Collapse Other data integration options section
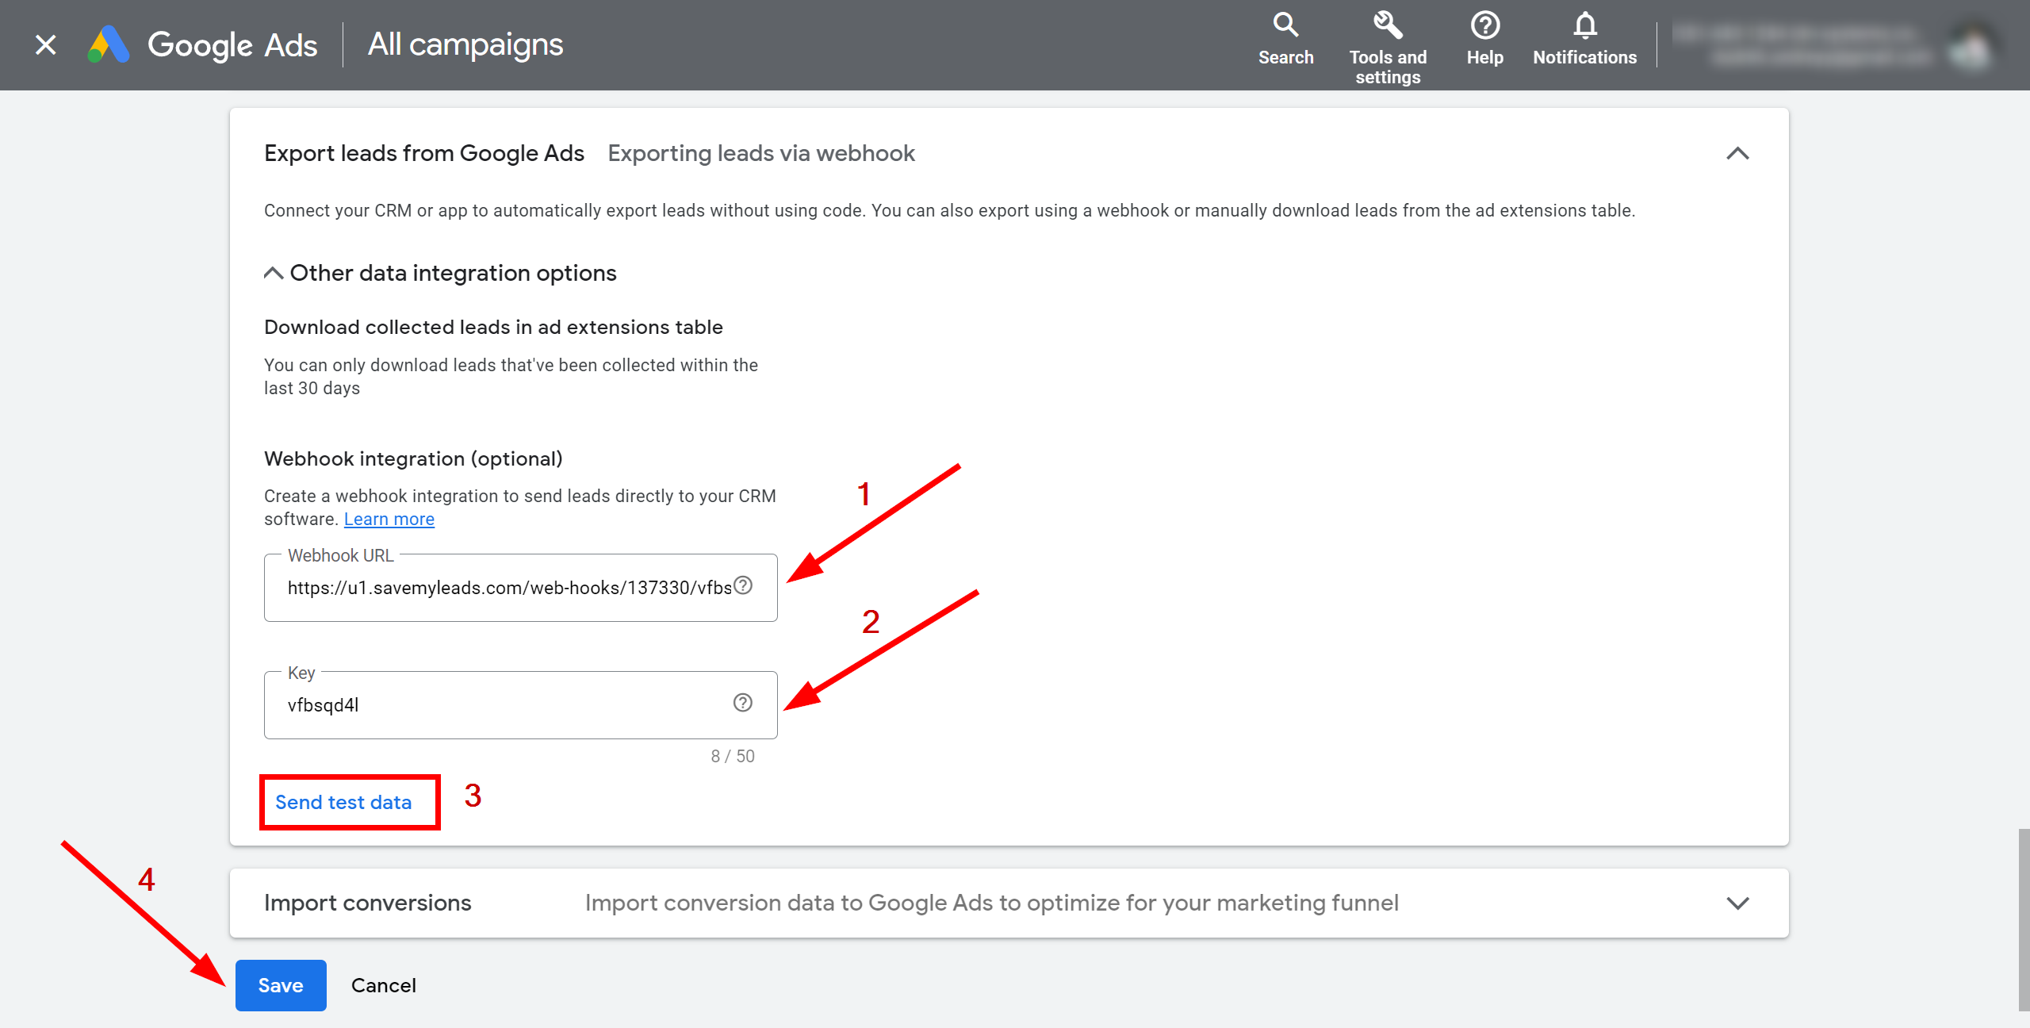The width and height of the screenshot is (2030, 1028). (273, 273)
